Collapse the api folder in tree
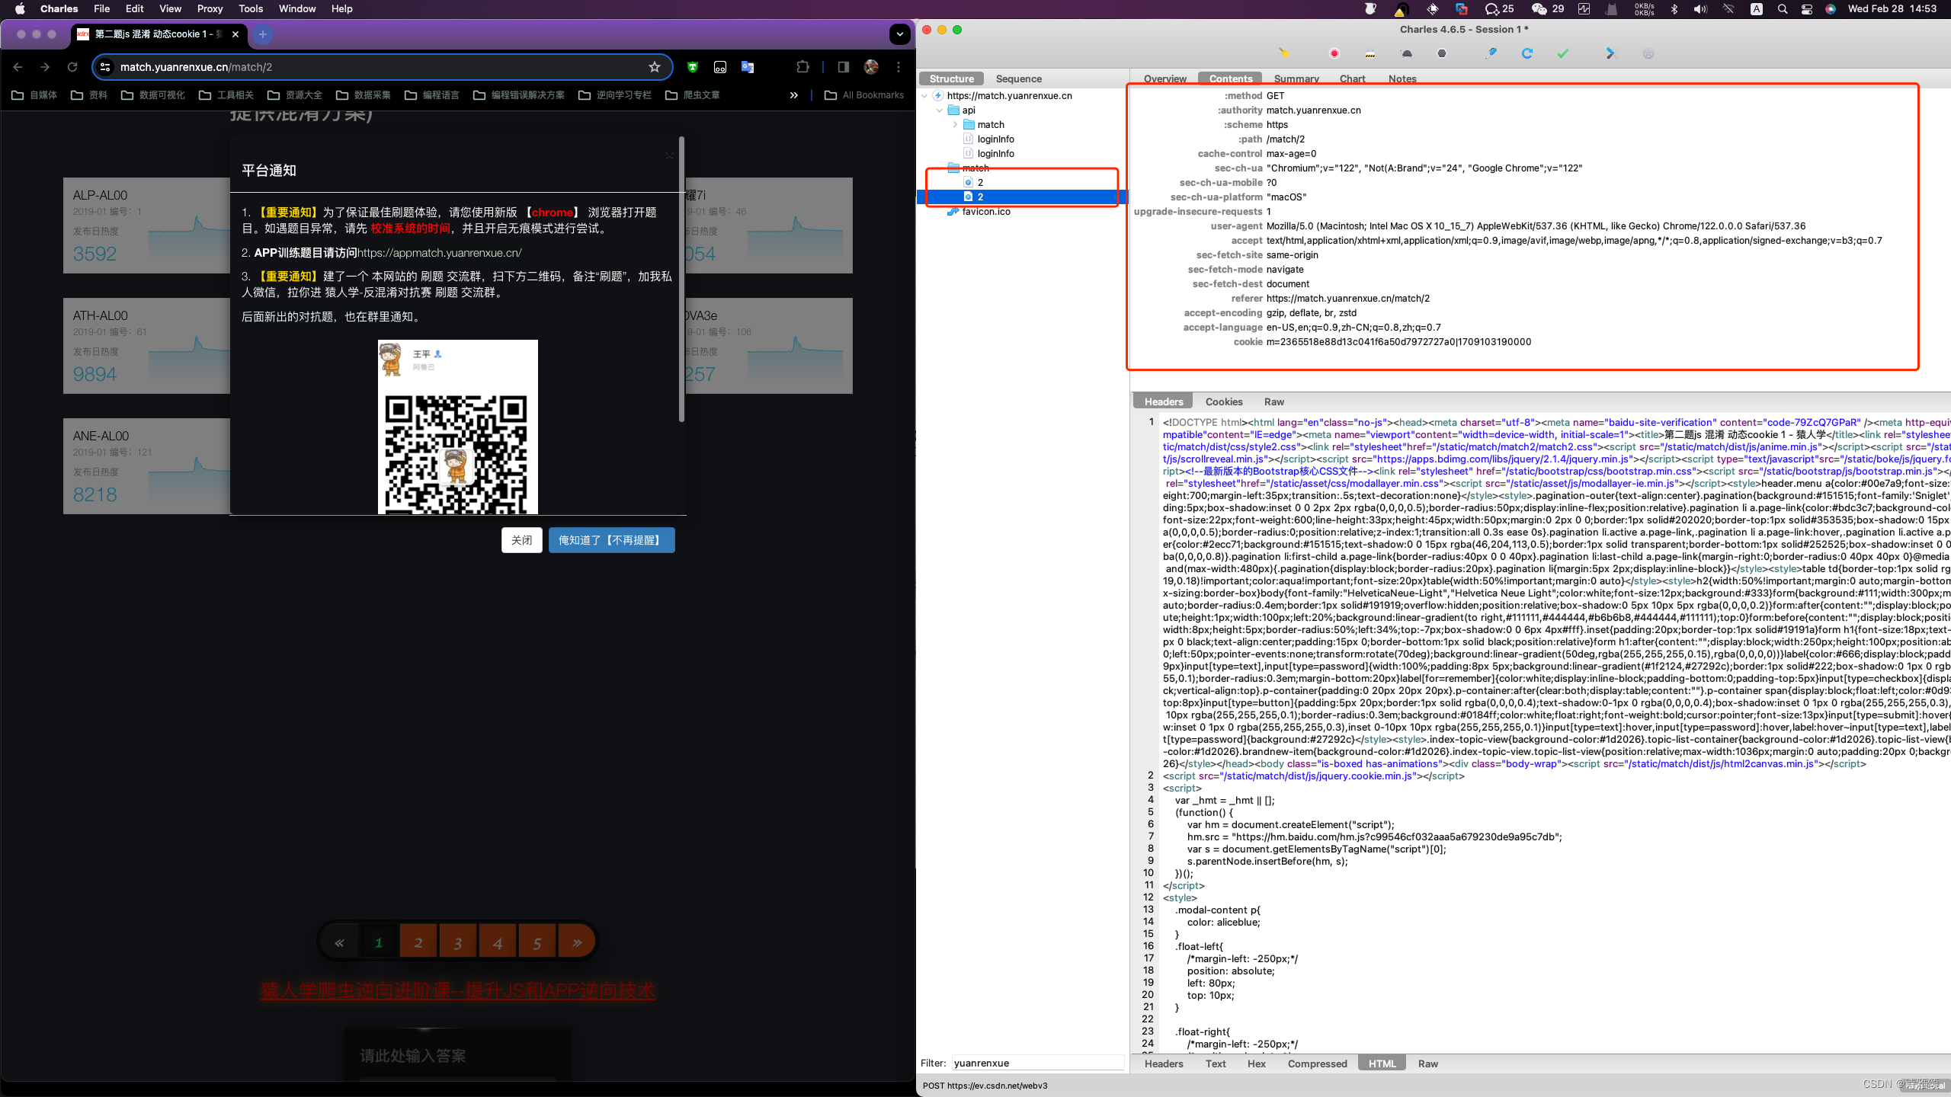 [939, 110]
